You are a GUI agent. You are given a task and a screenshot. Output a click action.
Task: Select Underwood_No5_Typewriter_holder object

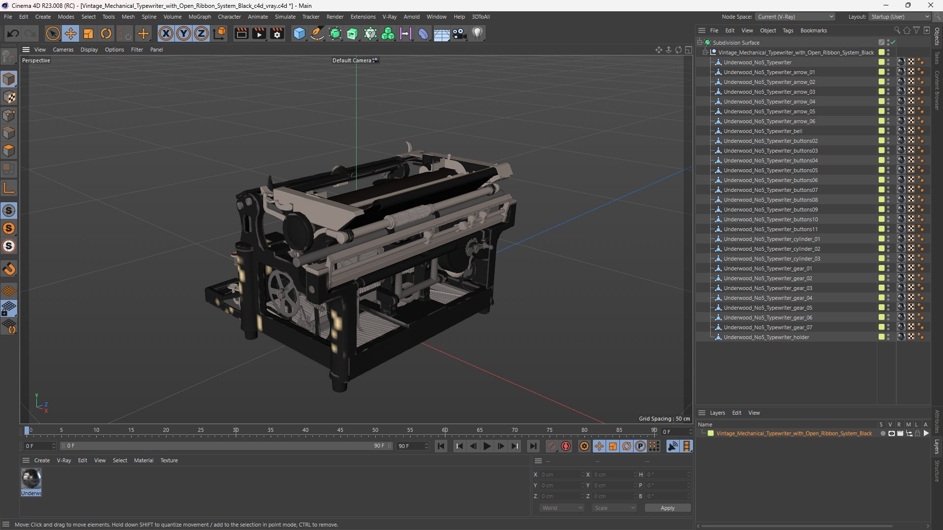coord(766,337)
